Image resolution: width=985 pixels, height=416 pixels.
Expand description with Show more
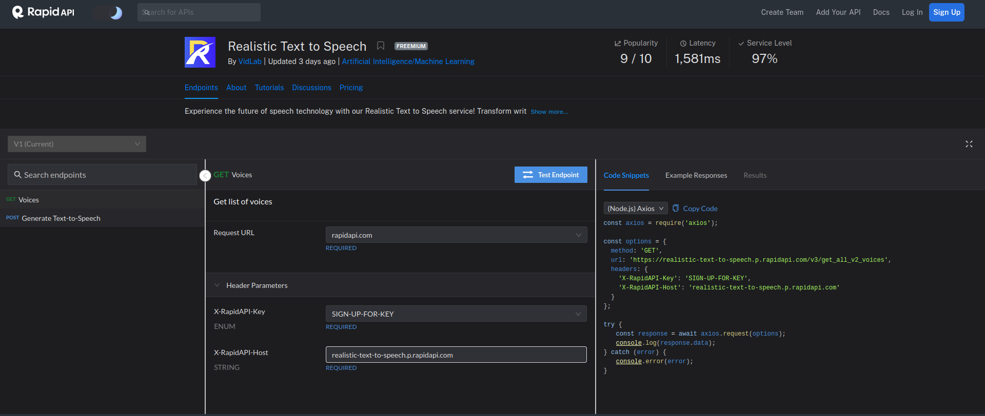tap(549, 112)
